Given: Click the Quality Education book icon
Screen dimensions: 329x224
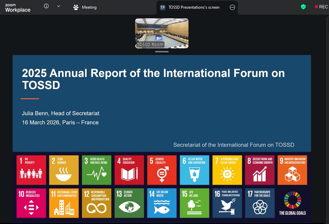Looking at the screenshot, I should 129,174.
